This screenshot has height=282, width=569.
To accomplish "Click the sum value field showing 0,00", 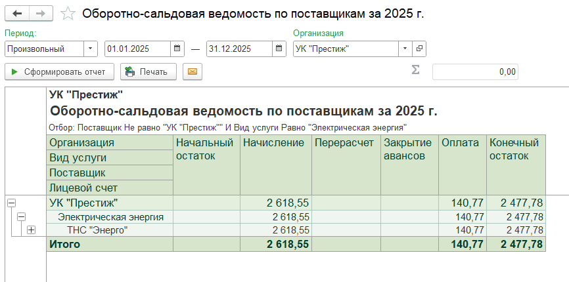I will [x=474, y=71].
